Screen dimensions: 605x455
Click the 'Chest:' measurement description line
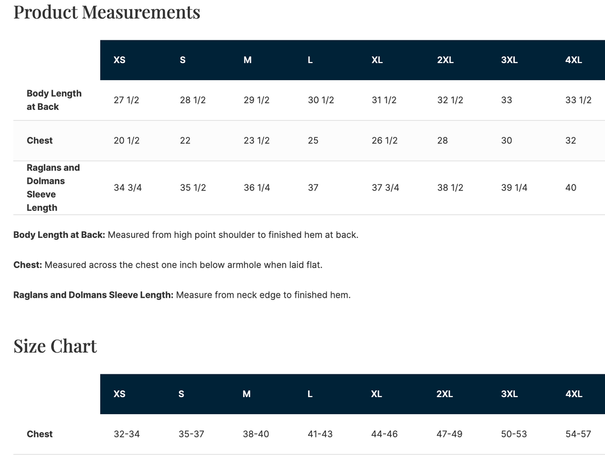(168, 265)
